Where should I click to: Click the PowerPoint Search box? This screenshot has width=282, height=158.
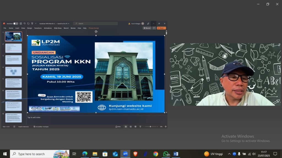point(96,24)
